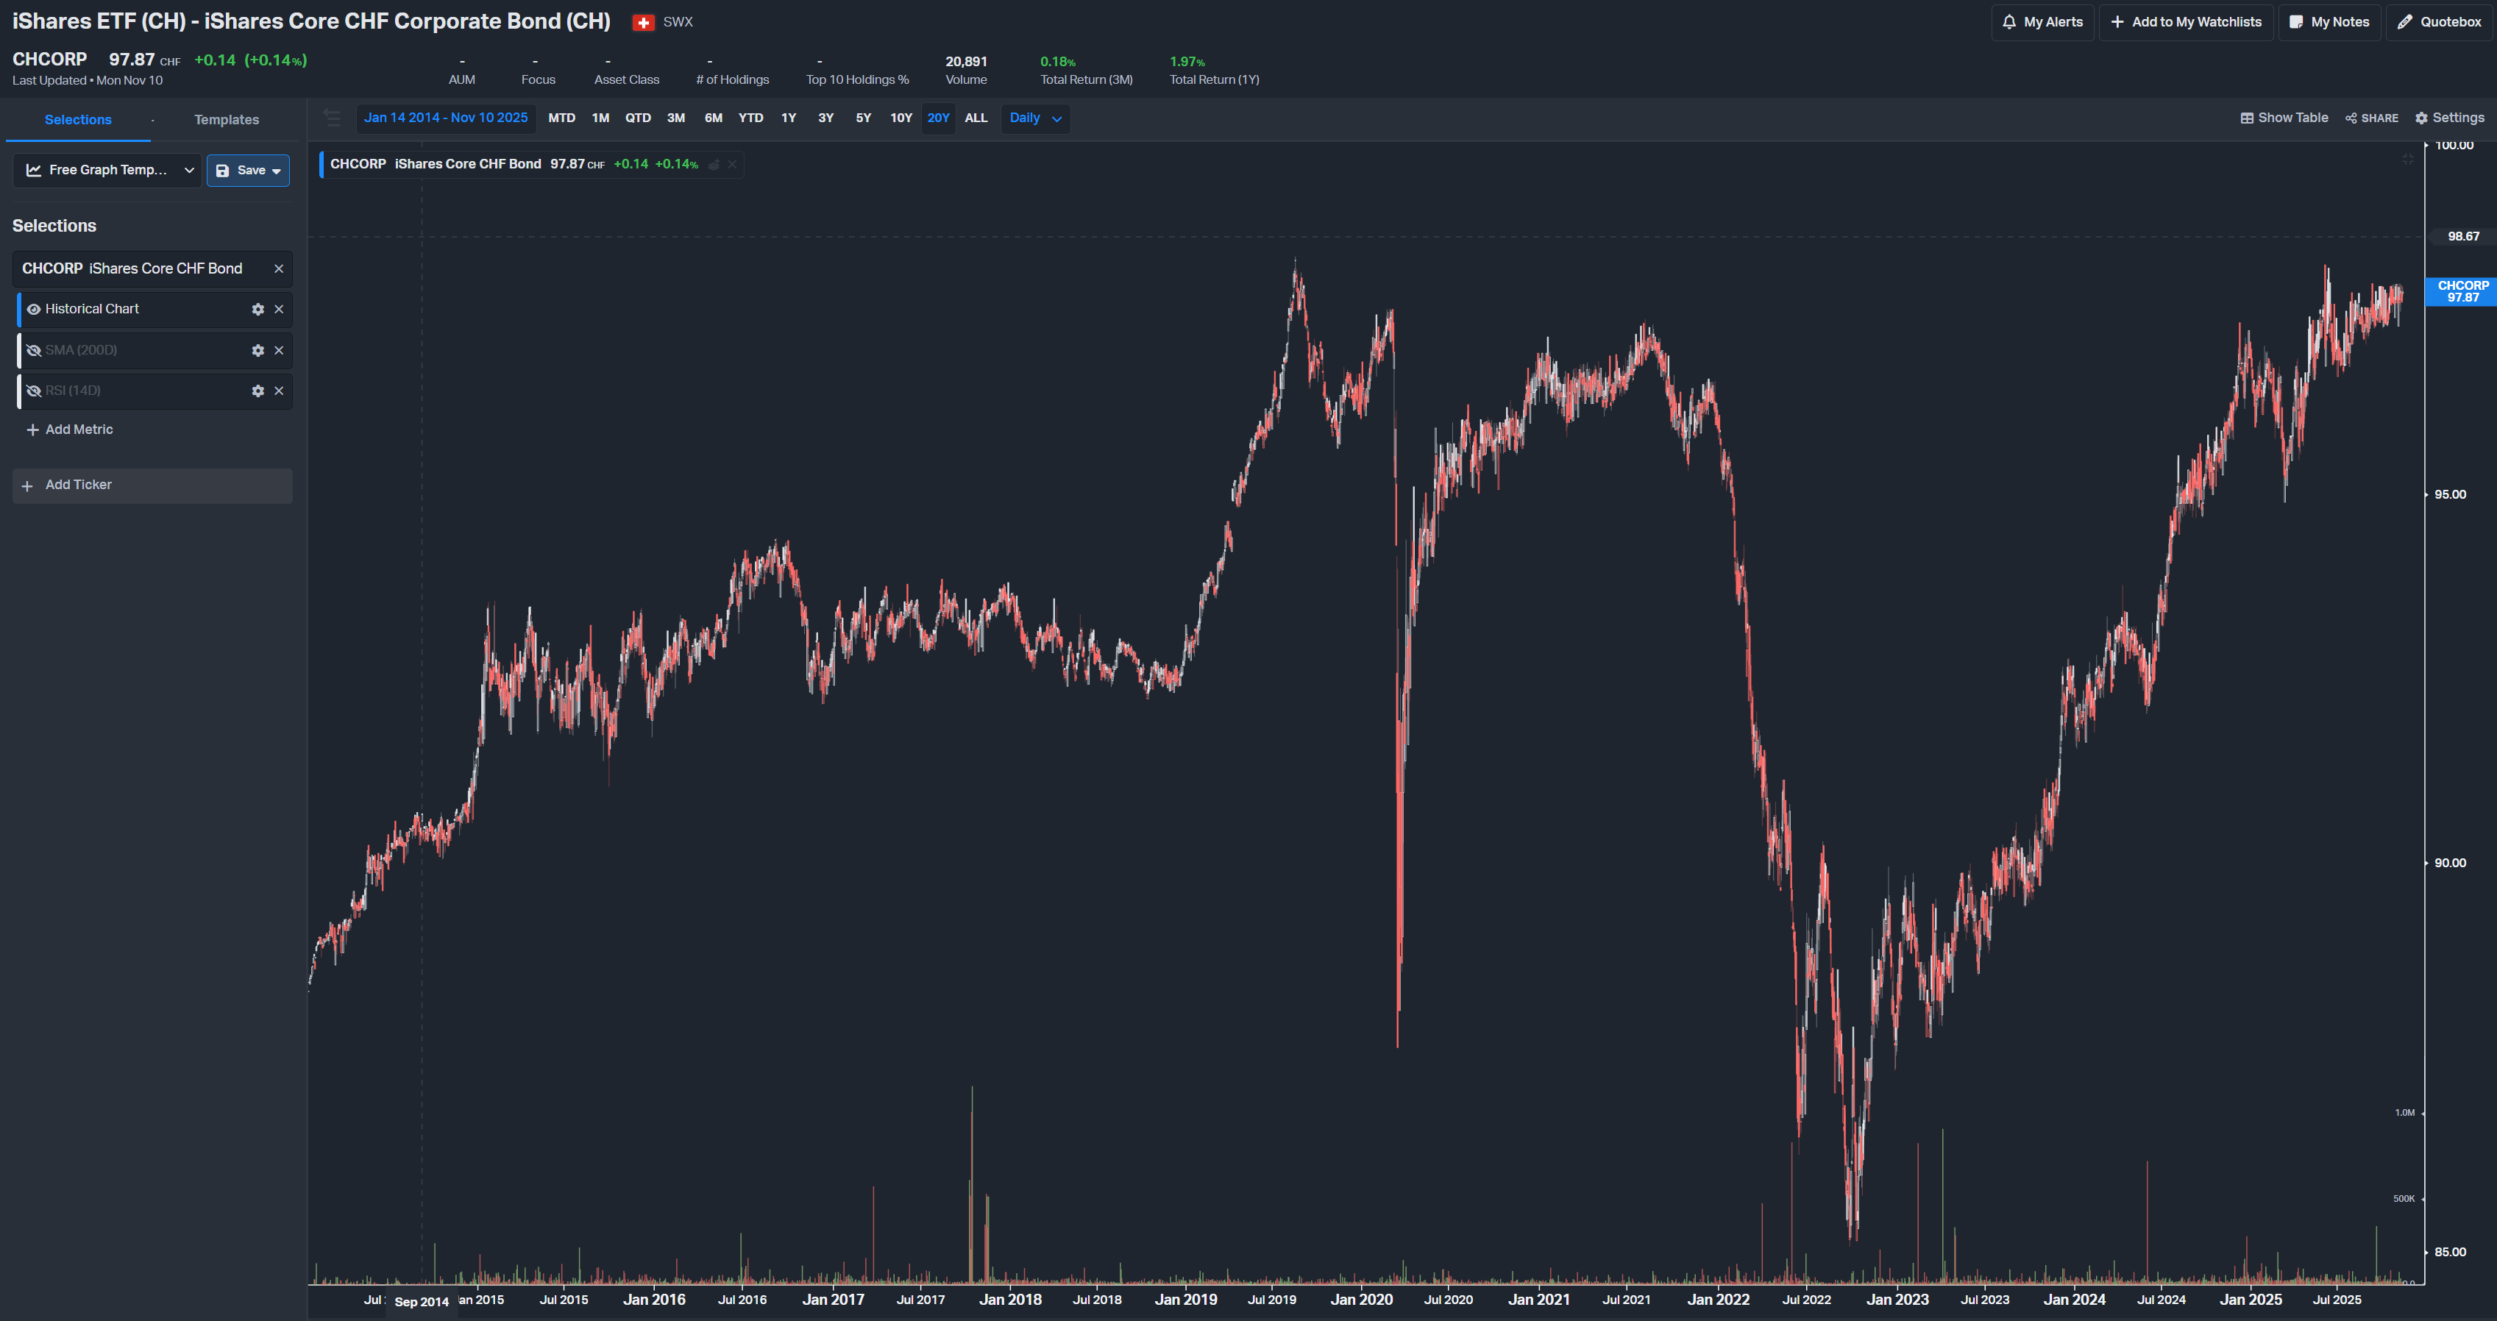
Task: Edit the Jan 14 2014 date range
Action: 446,118
